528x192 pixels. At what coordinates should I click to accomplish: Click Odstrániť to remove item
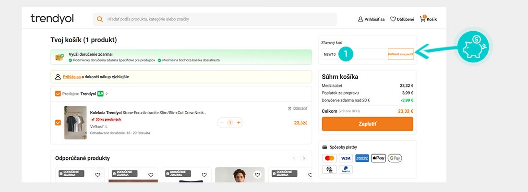[x=298, y=108]
